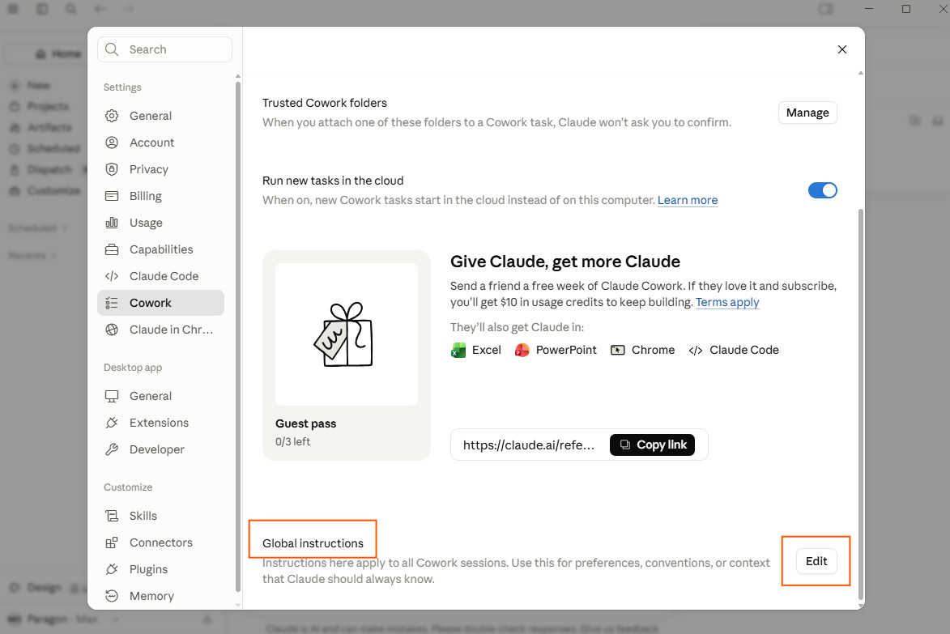950x634 pixels.
Task: Click the Usage bar chart icon
Action: pyautogui.click(x=112, y=222)
